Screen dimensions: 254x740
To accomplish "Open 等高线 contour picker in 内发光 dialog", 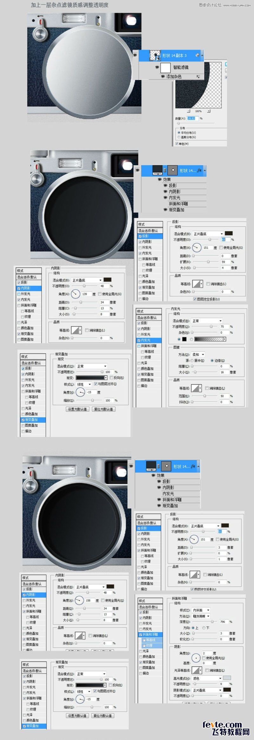I will click(197, 388).
